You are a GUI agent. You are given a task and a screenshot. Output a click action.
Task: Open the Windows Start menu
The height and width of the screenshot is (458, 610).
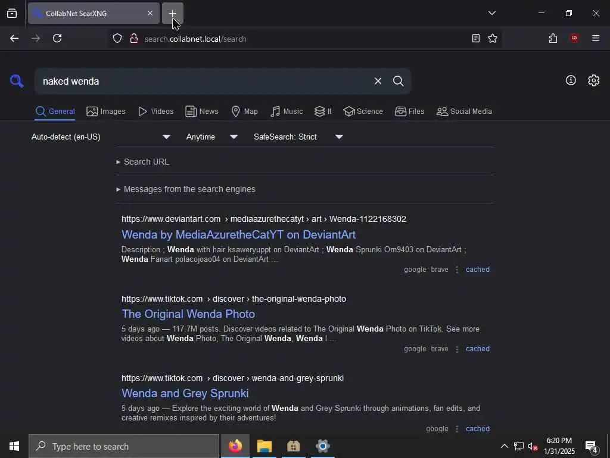(x=14, y=446)
